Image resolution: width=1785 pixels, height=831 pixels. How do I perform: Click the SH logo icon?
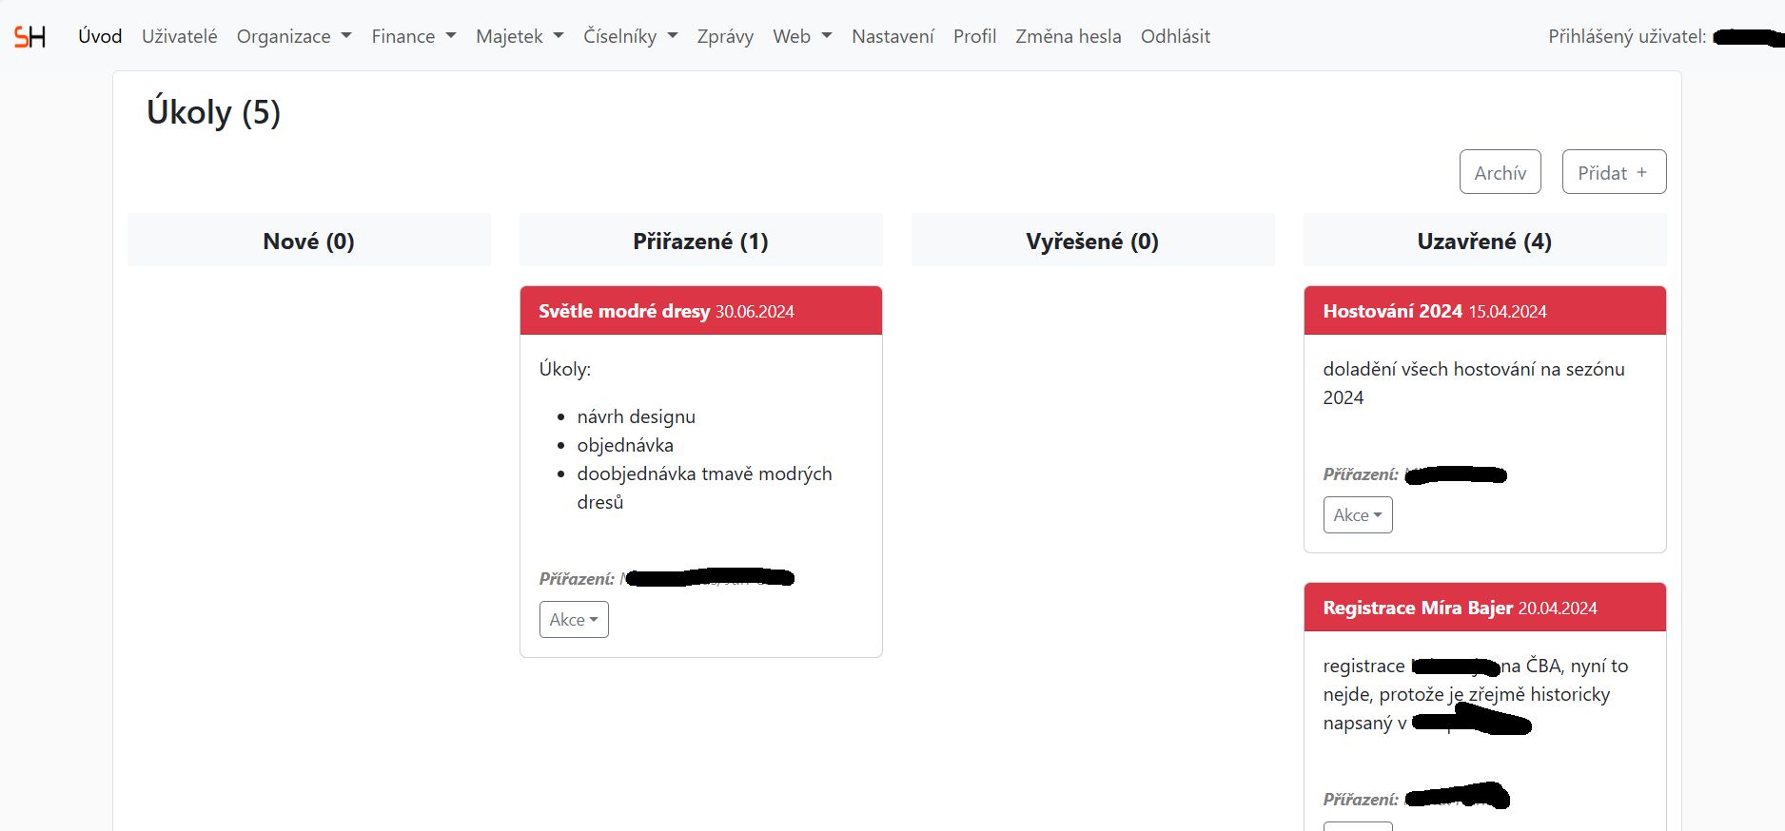click(29, 37)
